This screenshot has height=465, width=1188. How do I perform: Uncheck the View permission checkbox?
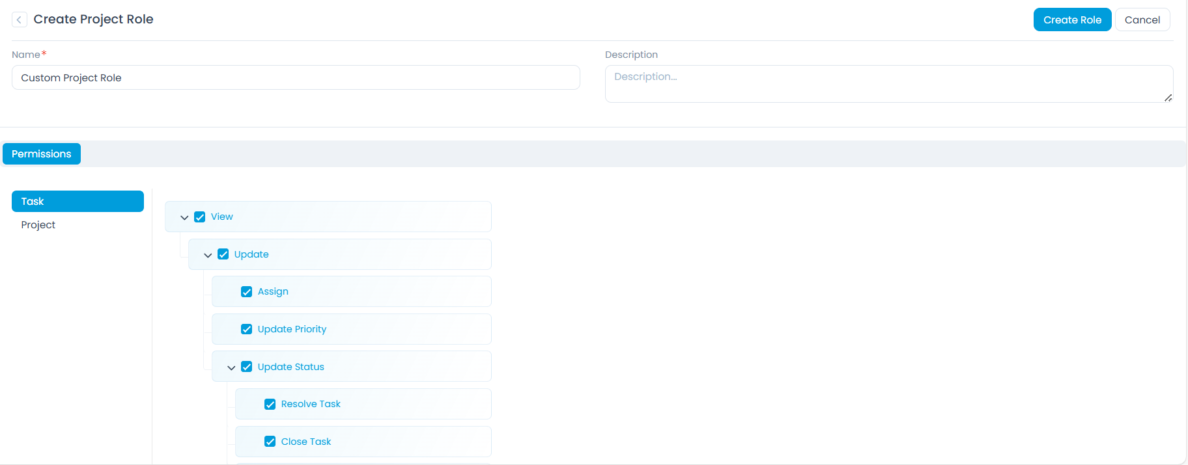tap(200, 217)
